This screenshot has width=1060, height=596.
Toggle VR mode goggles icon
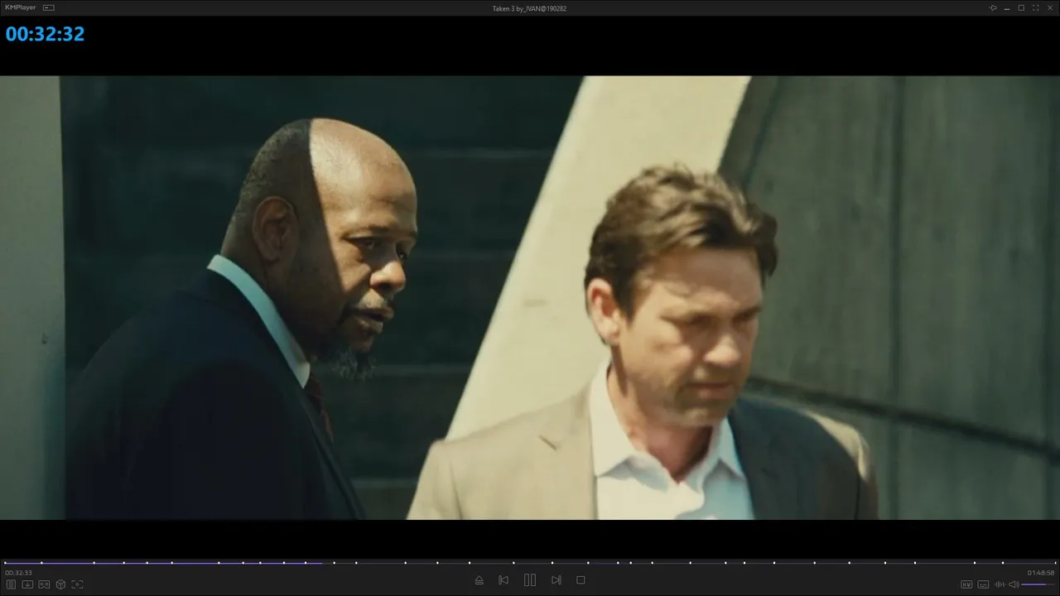44,584
